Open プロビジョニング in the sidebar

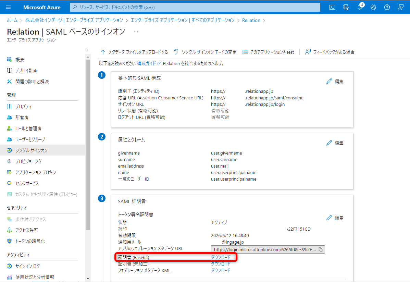tap(28, 161)
